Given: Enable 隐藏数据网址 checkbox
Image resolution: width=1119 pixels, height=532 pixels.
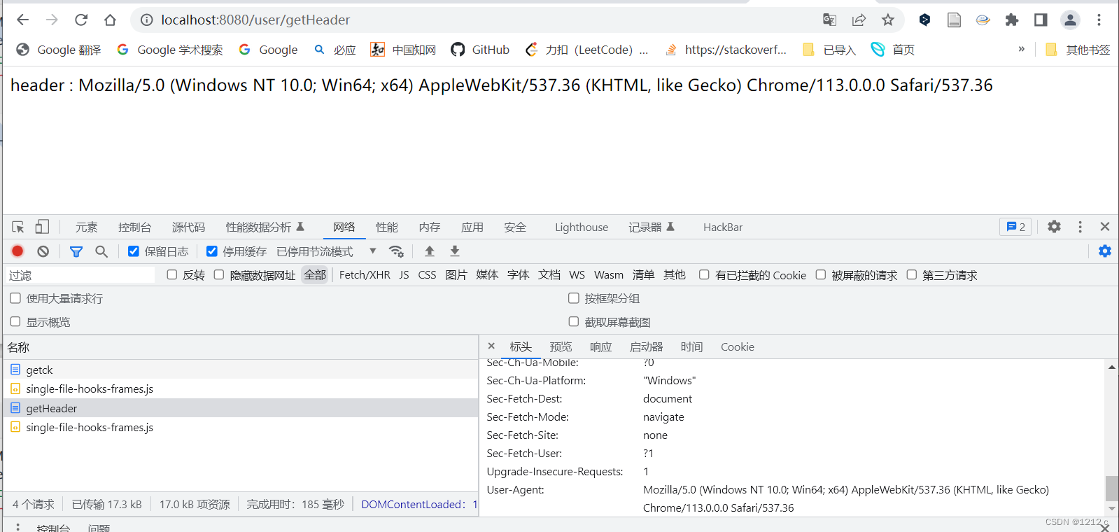Looking at the screenshot, I should 219,275.
